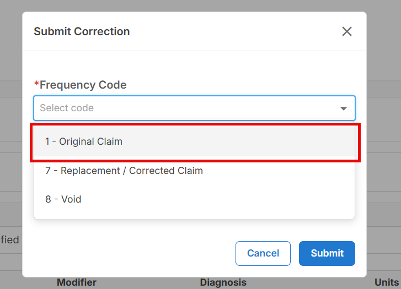This screenshot has width=401, height=289.
Task: Click the Original Claim text in highlighted row
Action: (91, 141)
